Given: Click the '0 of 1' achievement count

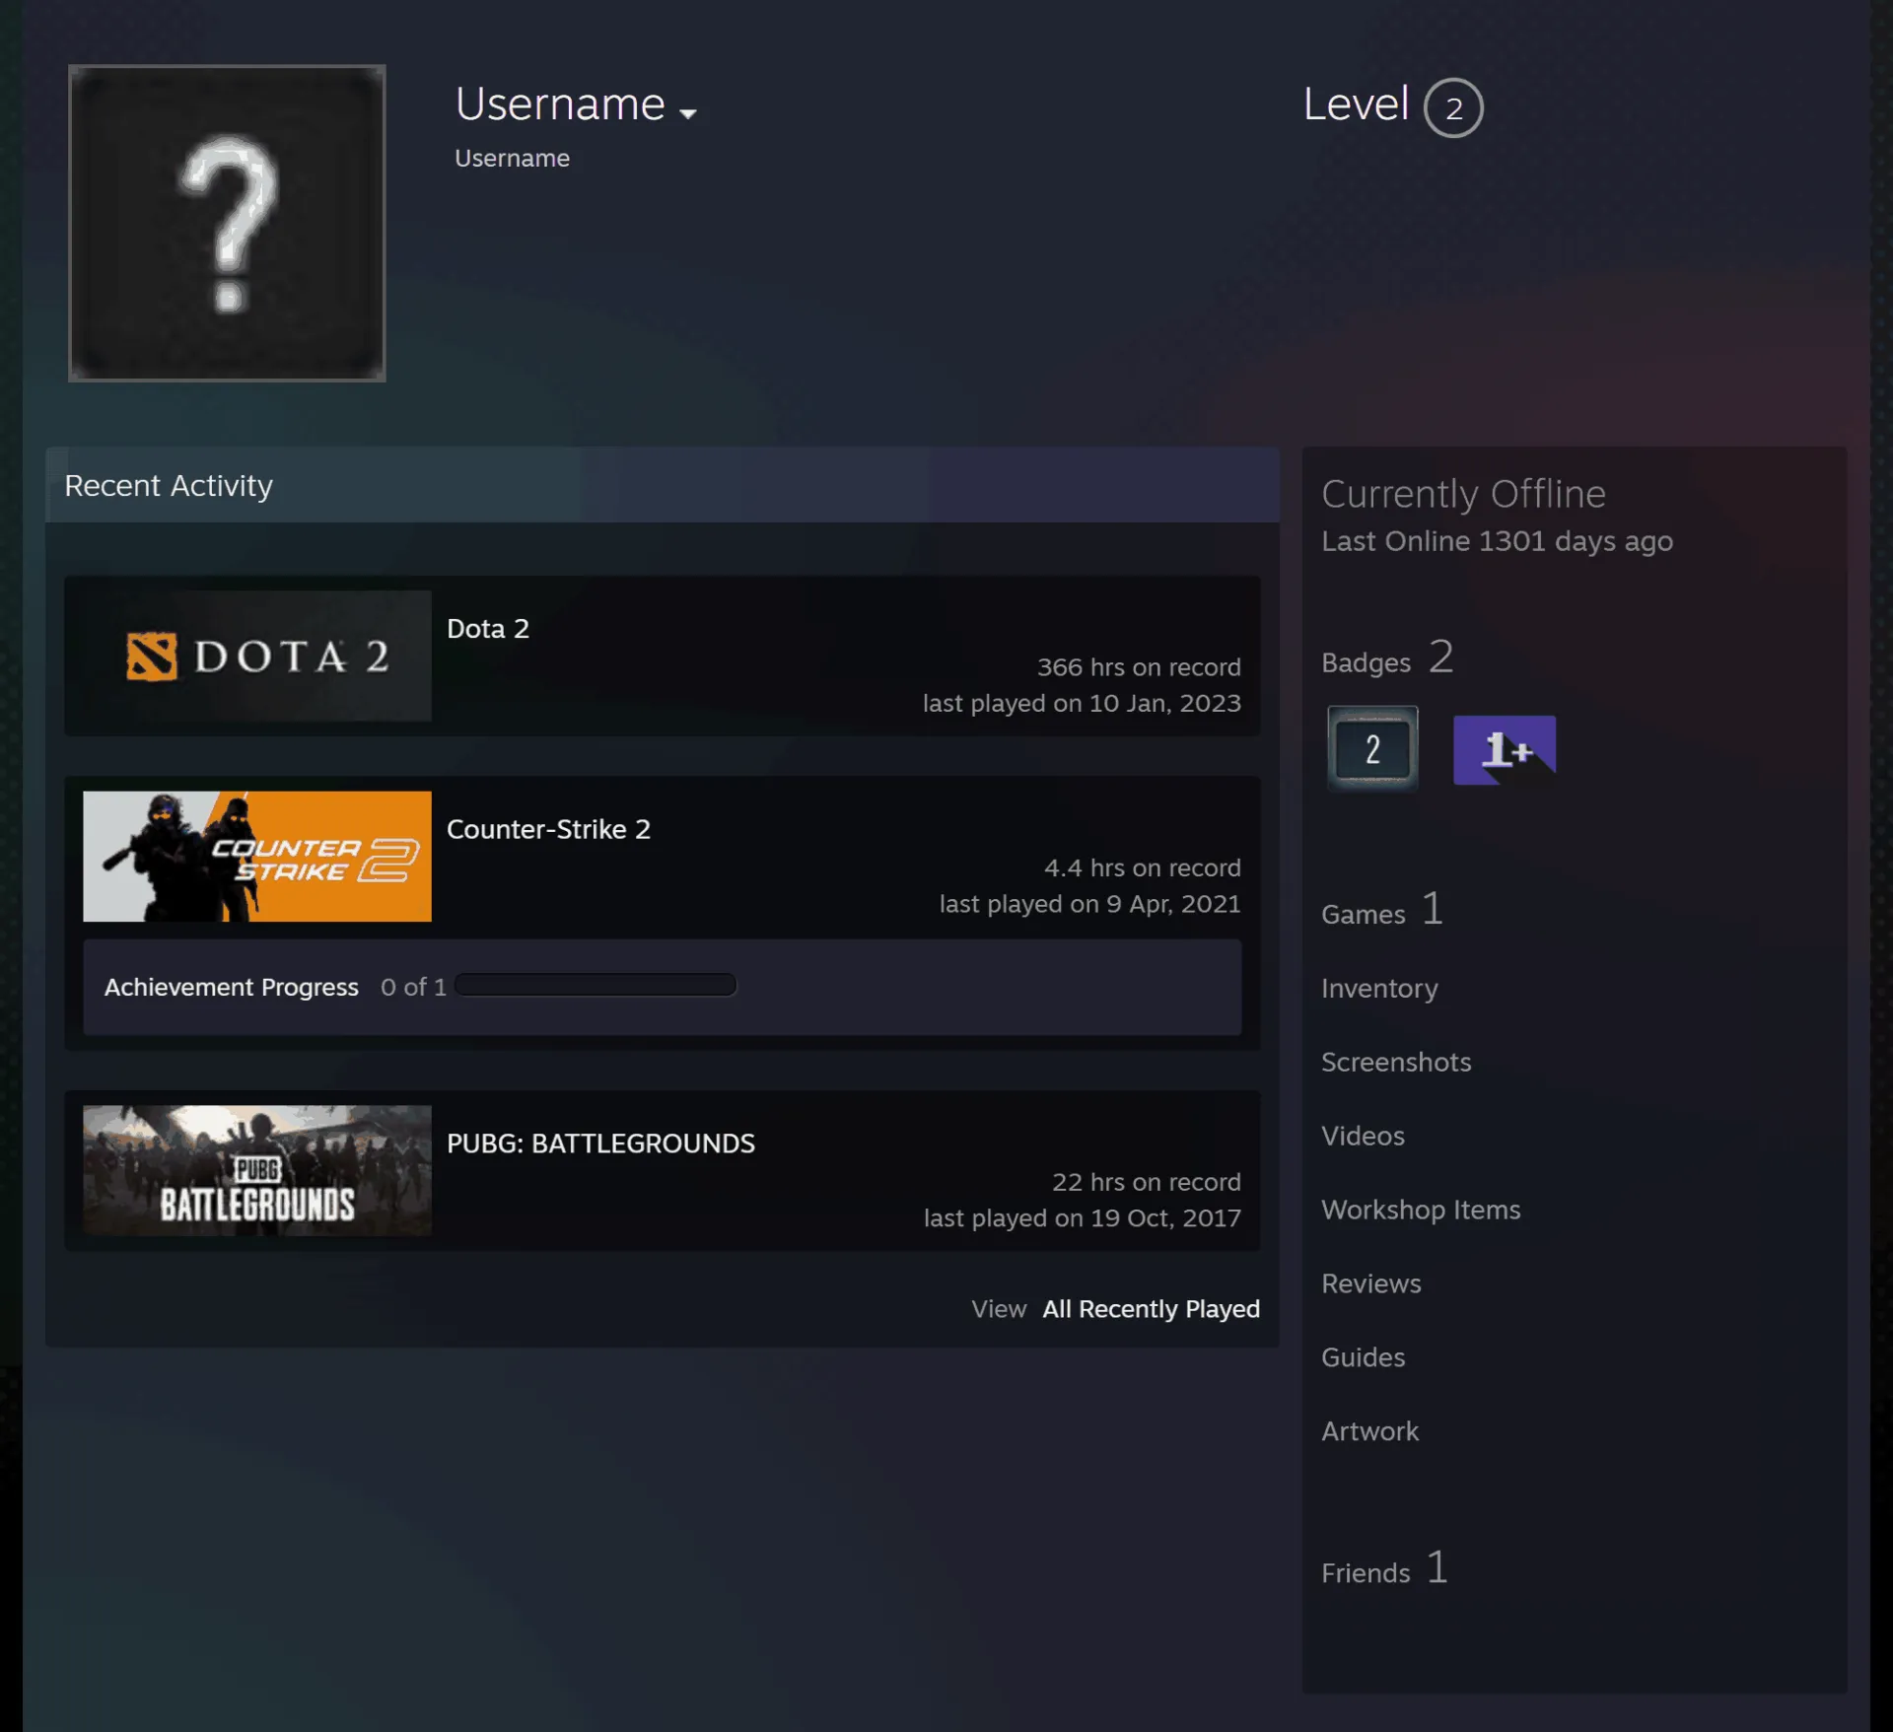Looking at the screenshot, I should [x=413, y=987].
